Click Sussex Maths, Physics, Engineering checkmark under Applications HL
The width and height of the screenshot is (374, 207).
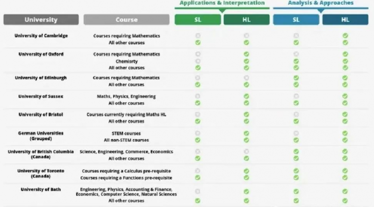coord(246,96)
